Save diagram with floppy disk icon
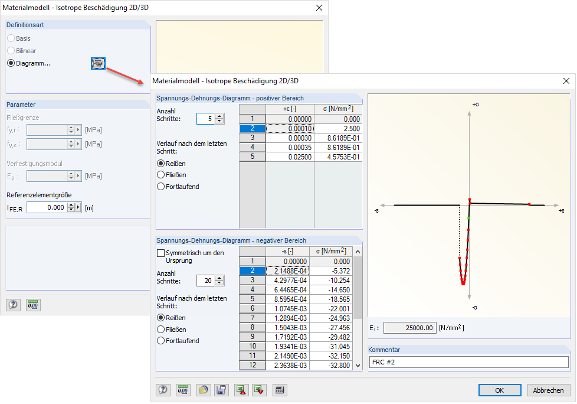 click(221, 390)
